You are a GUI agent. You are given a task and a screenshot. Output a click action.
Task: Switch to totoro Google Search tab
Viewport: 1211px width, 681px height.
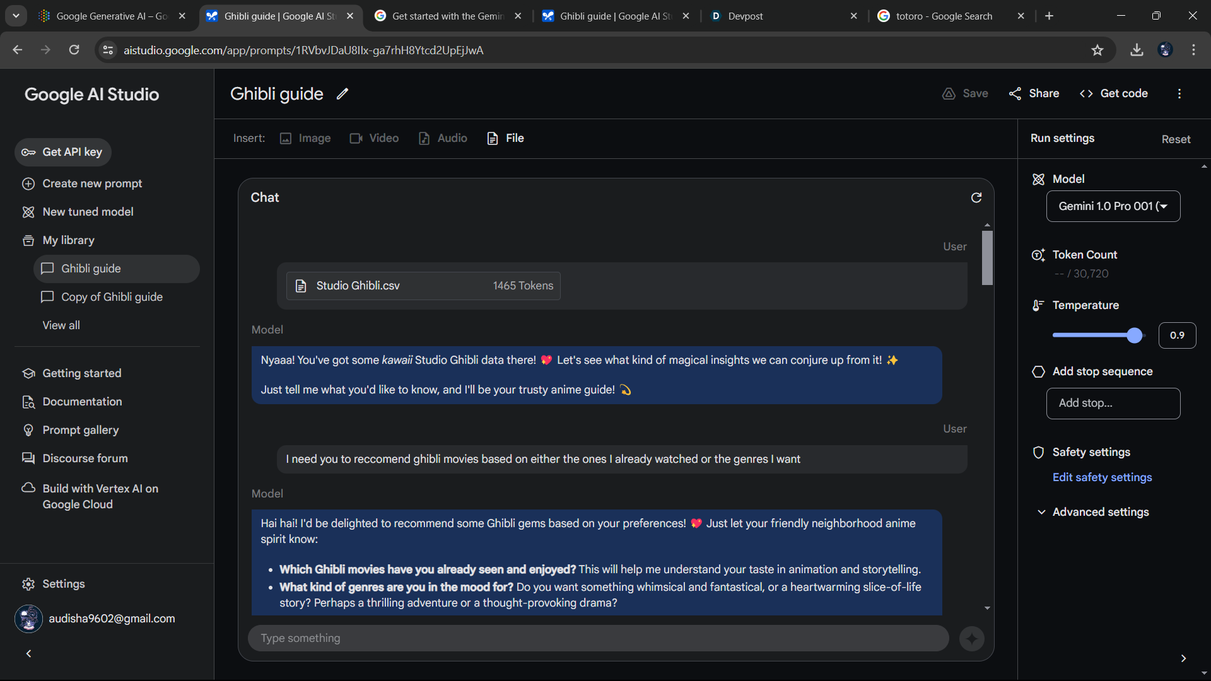click(x=944, y=16)
